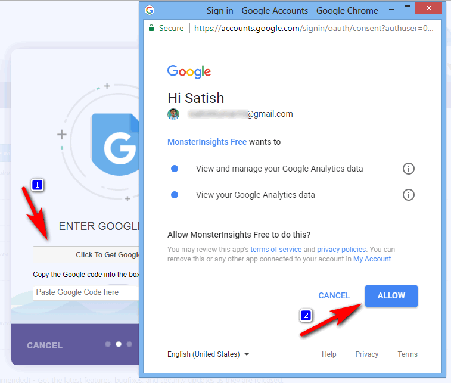Image resolution: width=451 pixels, height=383 pixels.
Task: Click the Click To Get Google Code button
Action: click(86, 255)
